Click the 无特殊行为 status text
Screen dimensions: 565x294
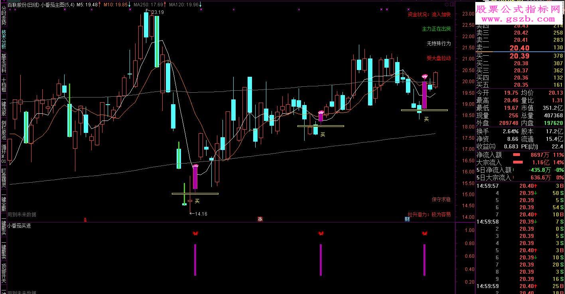tap(439, 43)
